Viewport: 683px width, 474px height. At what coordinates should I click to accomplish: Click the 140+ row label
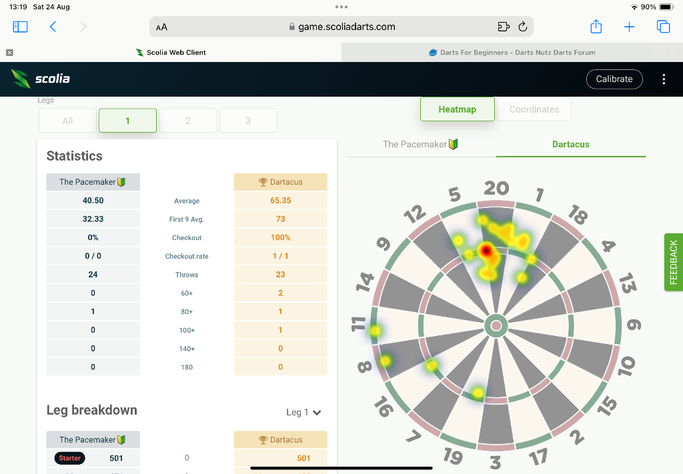(x=187, y=349)
